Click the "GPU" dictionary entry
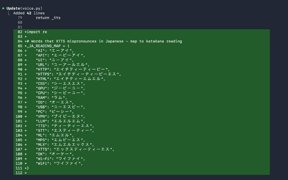This screenshot has width=288, height=180. coord(60,88)
